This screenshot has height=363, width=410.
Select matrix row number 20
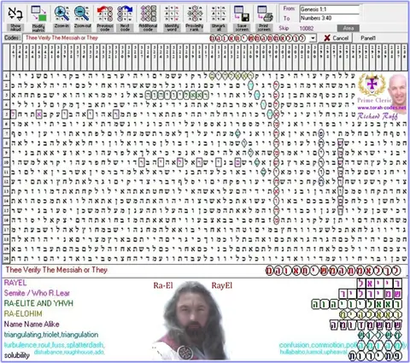(x=6, y=259)
